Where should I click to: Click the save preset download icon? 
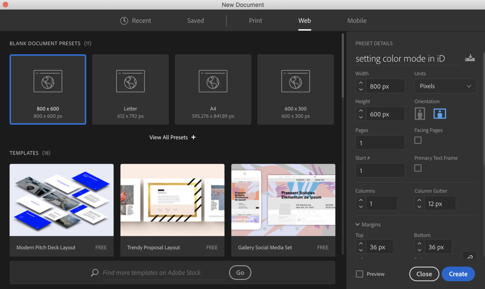click(469, 58)
